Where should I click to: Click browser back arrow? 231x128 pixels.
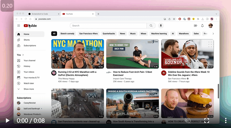coord(17,19)
